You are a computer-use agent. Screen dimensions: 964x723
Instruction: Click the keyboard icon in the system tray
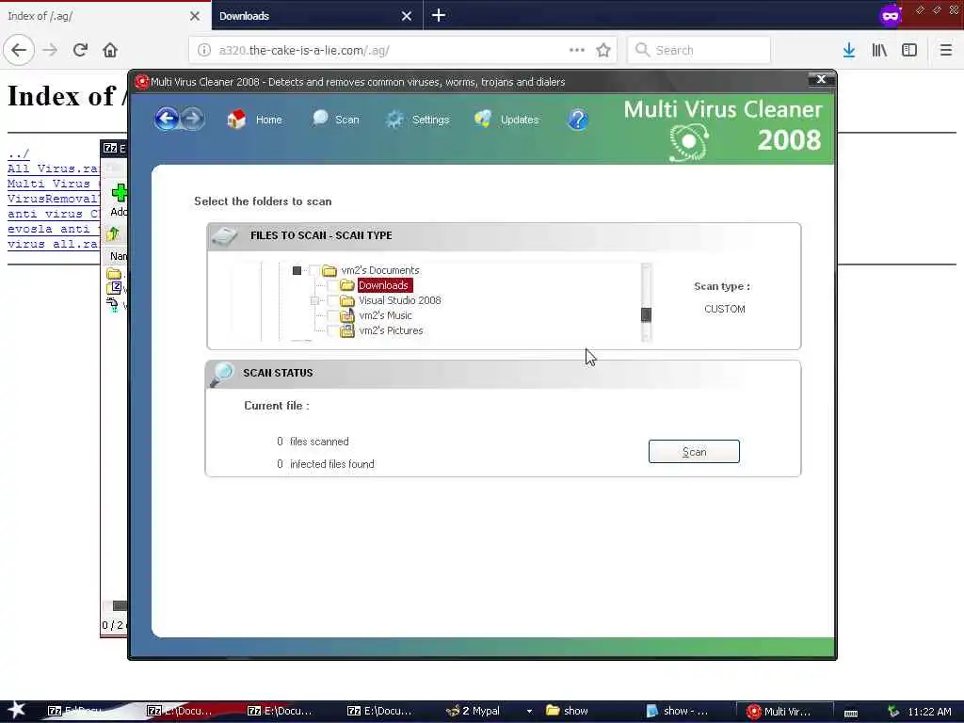[850, 713]
